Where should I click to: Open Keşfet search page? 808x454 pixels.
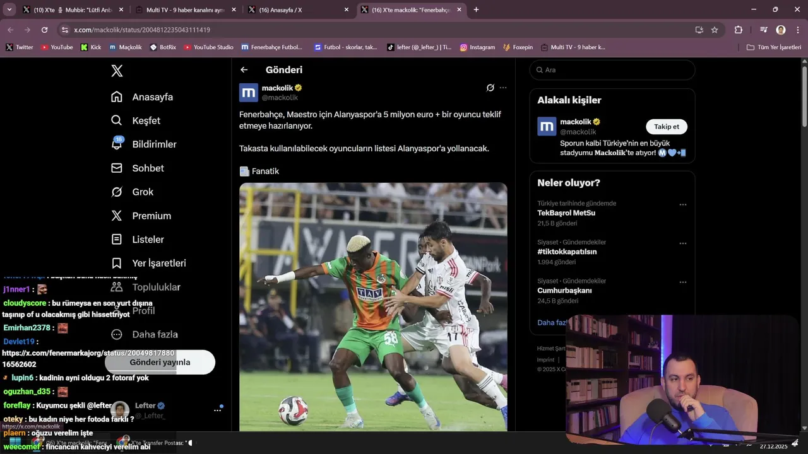click(136, 120)
